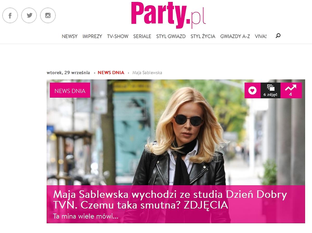Like the article with heart icon
Viewport: 312px width, 233px height.
252,90
